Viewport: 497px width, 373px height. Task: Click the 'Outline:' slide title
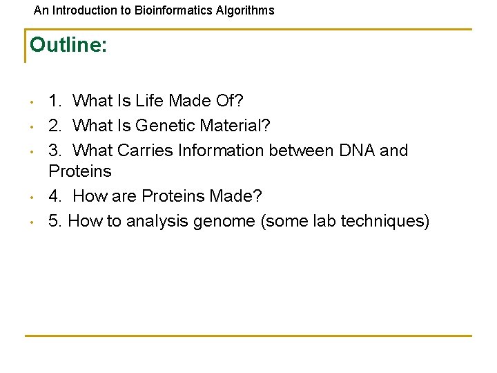pyautogui.click(x=68, y=45)
